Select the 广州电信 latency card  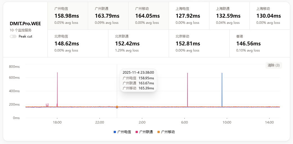(x=68, y=16)
